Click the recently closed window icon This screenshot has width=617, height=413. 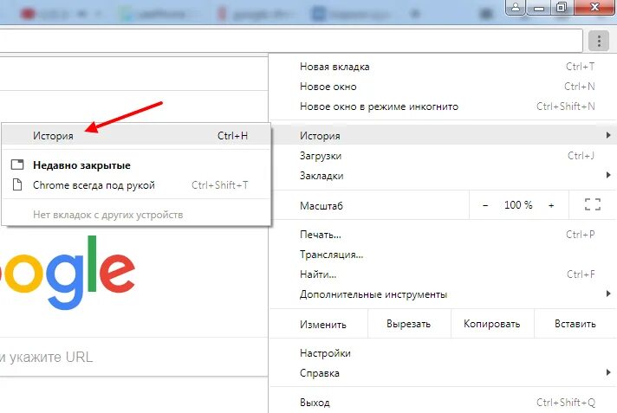[x=17, y=165]
